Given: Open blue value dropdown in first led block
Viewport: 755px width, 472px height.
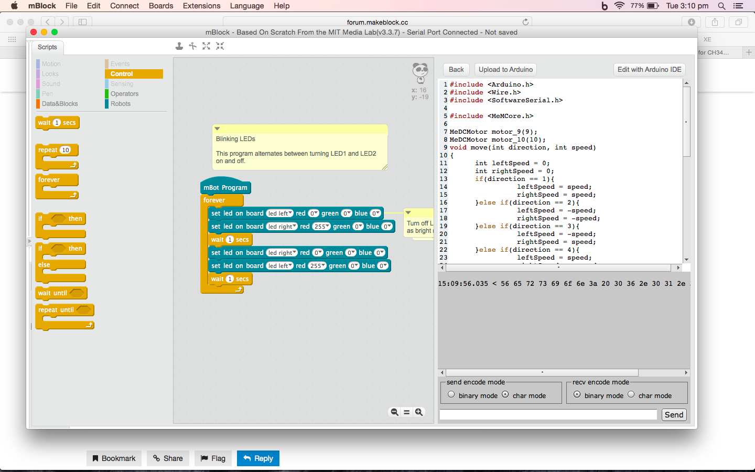Looking at the screenshot, I should (x=376, y=213).
